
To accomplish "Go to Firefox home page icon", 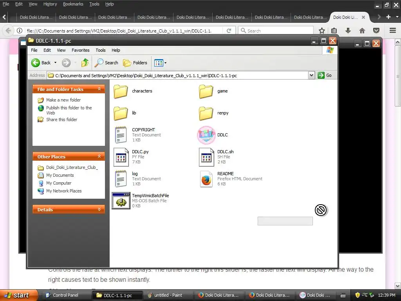I will pos(362,31).
